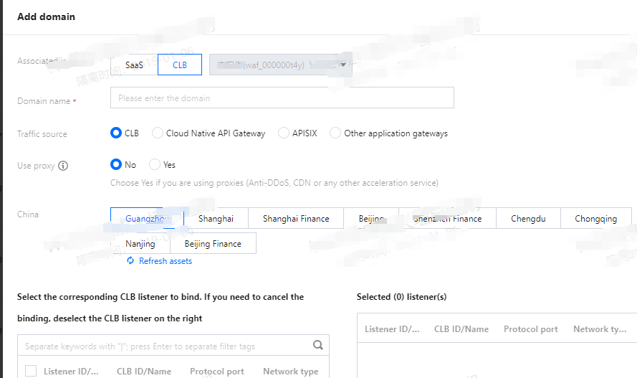The height and width of the screenshot is (378, 637).
Task: Click the search magnifier icon
Action: click(318, 346)
